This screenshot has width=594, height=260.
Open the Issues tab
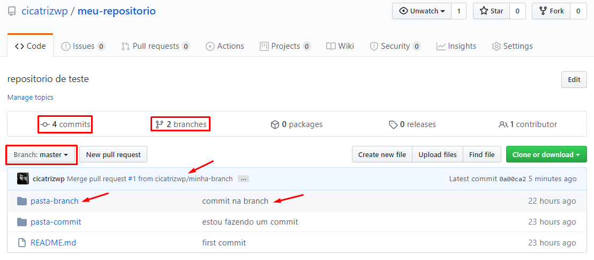(x=83, y=46)
